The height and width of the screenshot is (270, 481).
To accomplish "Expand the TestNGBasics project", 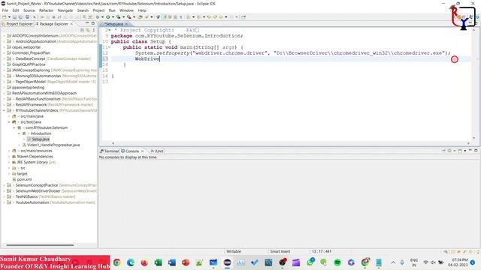I will 5,196.
